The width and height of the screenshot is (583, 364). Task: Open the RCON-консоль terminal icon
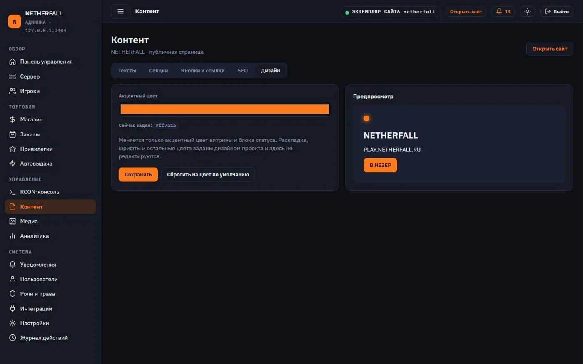12,192
